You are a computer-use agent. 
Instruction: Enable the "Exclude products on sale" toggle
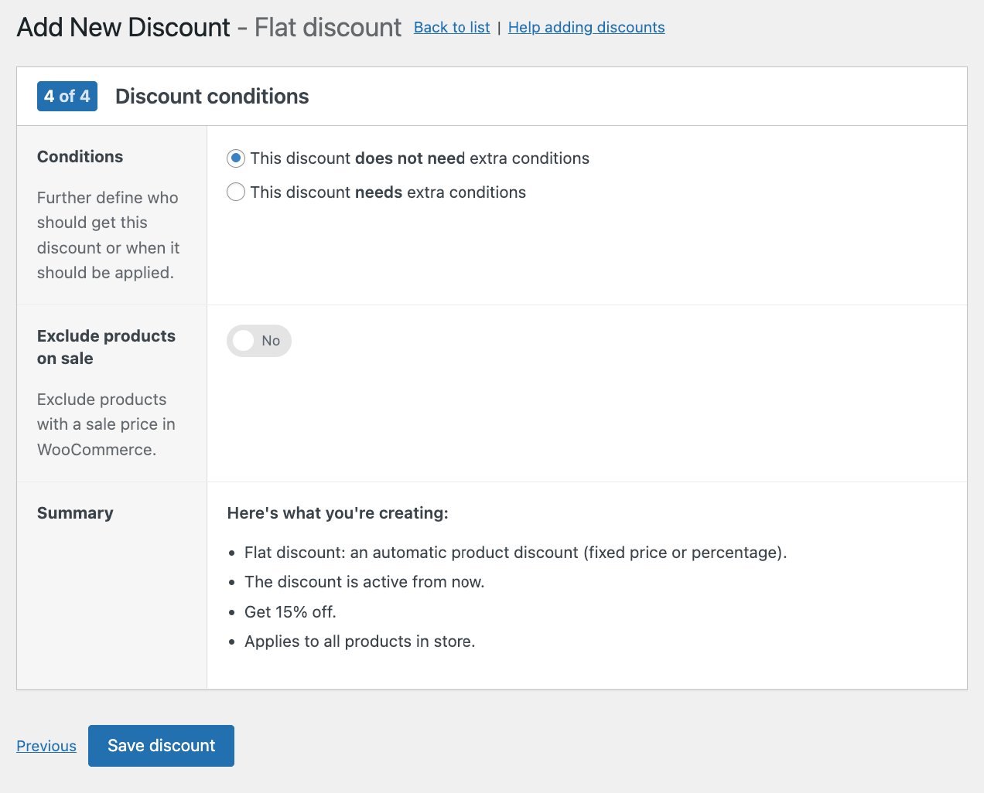click(259, 341)
